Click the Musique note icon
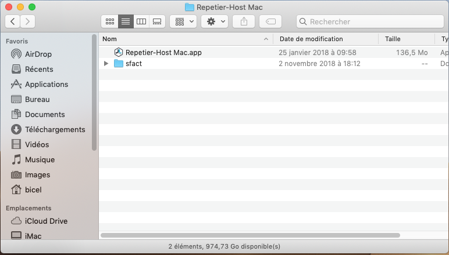The height and width of the screenshot is (255, 449). click(x=16, y=159)
